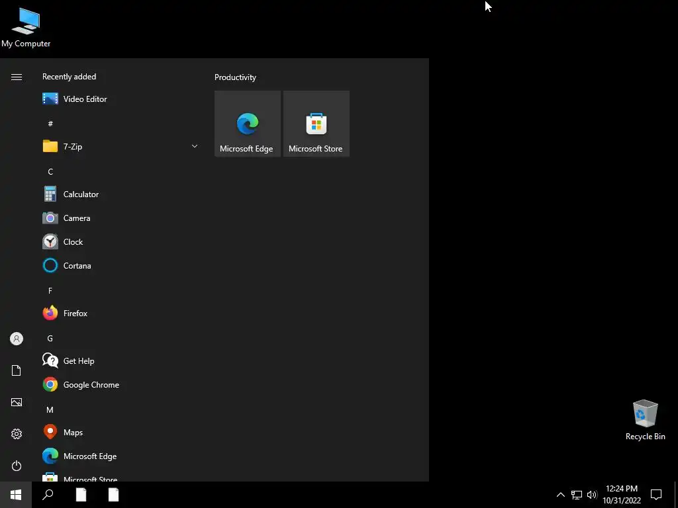This screenshot has width=678, height=508.
Task: Open the clock showing 12:24 PM
Action: (621, 495)
